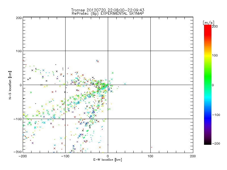The height and width of the screenshot is (170, 227).
Task: Click the title line 'Tromsø 20120720 22:08:00-22:09:43'
Action: 108,10
